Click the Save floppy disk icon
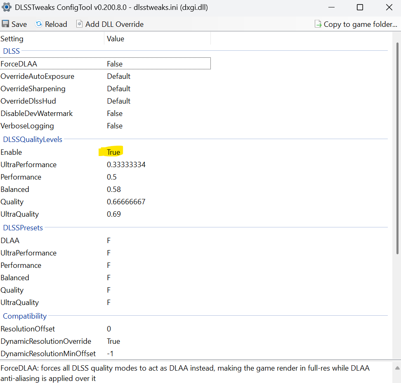 click(5, 24)
